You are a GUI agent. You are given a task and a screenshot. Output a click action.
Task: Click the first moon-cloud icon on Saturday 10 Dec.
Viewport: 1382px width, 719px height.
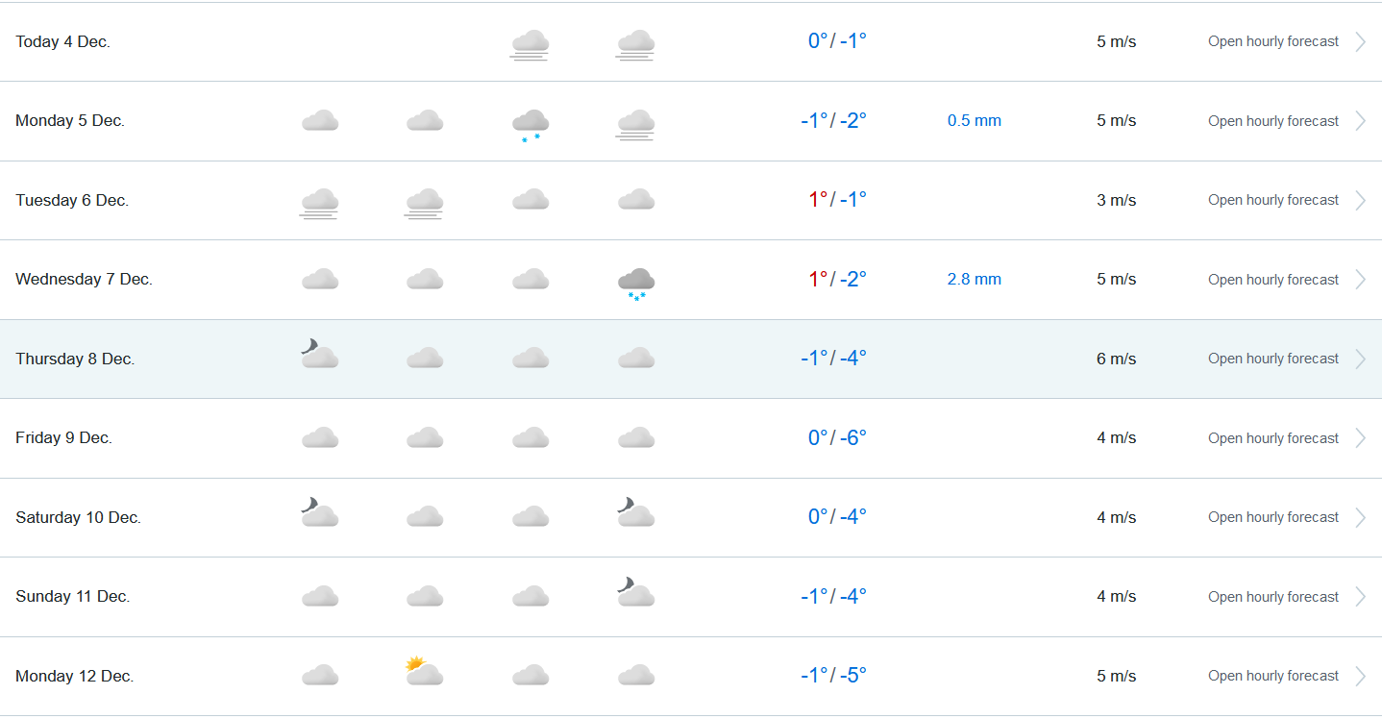pos(319,512)
